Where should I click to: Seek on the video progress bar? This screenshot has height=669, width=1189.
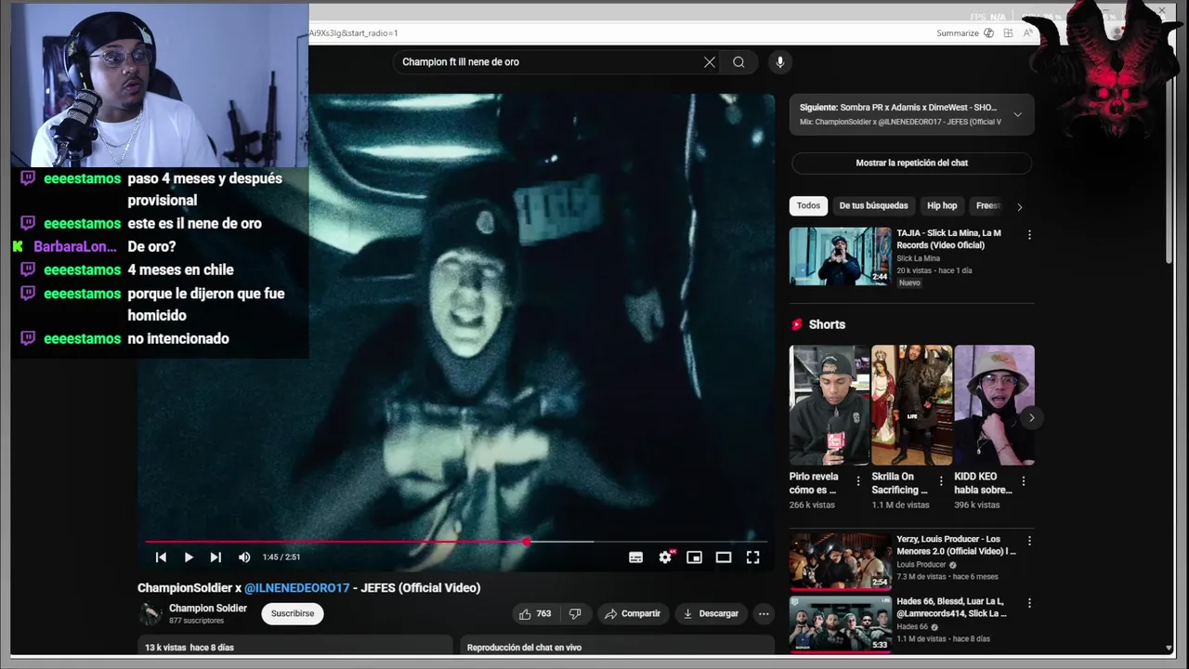coord(456,542)
